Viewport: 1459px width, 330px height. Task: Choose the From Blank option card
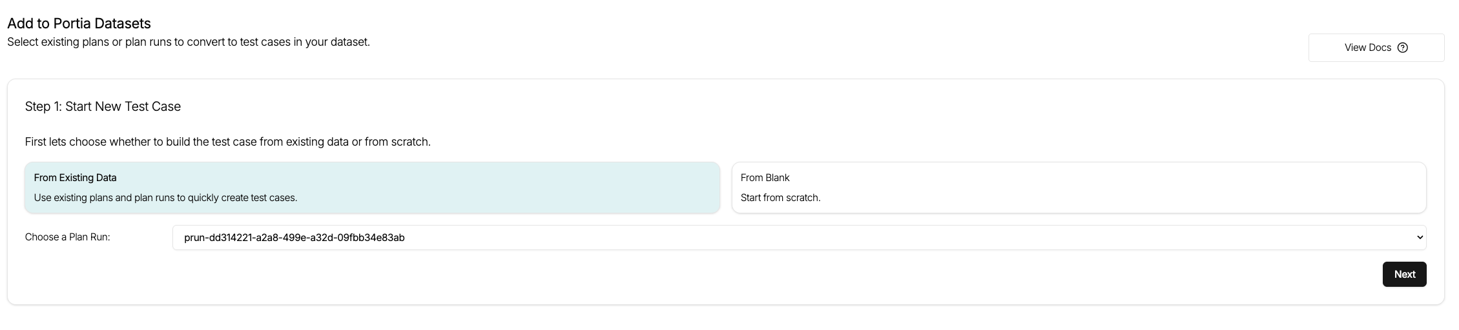coord(1079,188)
